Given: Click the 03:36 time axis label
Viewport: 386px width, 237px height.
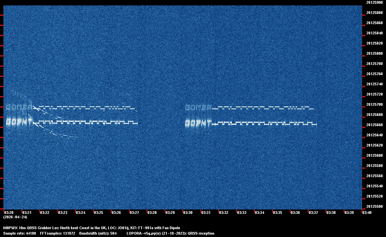Looking at the screenshot, I should coord(295,213).
